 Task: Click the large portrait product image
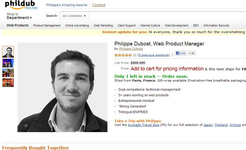click(x=62, y=87)
